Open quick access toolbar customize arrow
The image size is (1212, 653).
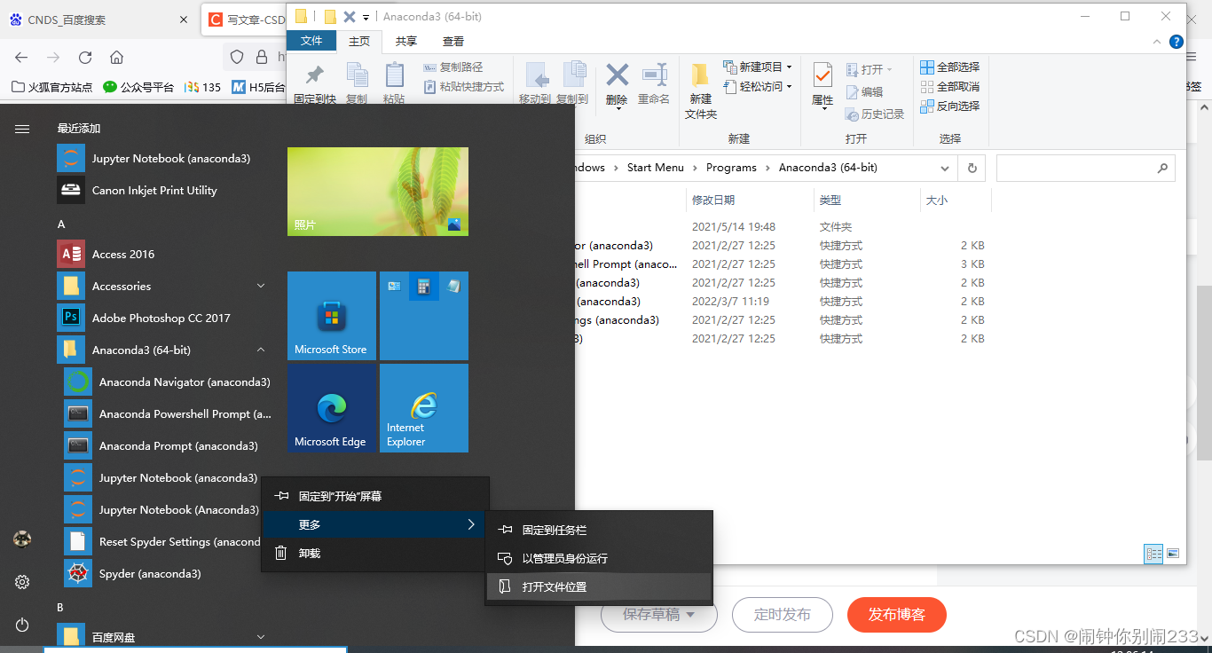366,17
